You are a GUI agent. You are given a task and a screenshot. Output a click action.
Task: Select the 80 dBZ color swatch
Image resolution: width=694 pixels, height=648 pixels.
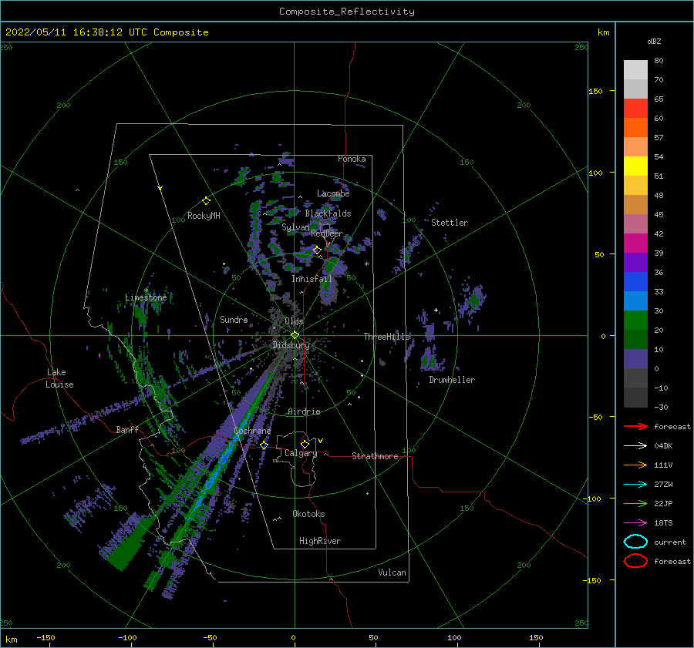pos(635,69)
